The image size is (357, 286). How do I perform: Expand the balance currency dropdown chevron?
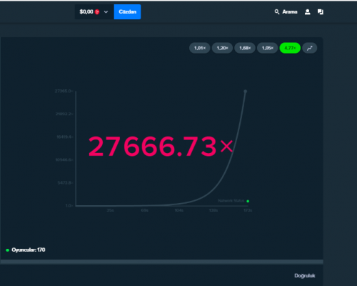tap(106, 12)
